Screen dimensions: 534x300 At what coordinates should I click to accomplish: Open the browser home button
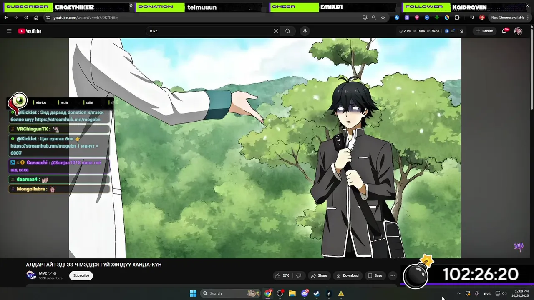coord(36,17)
